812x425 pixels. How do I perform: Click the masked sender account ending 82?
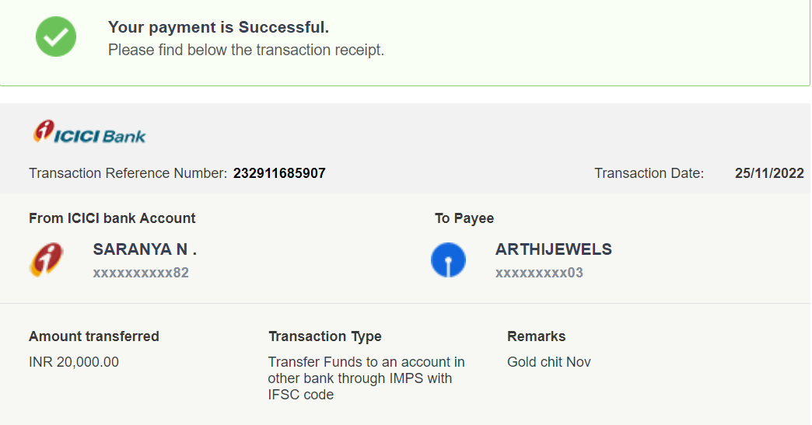[x=141, y=273]
